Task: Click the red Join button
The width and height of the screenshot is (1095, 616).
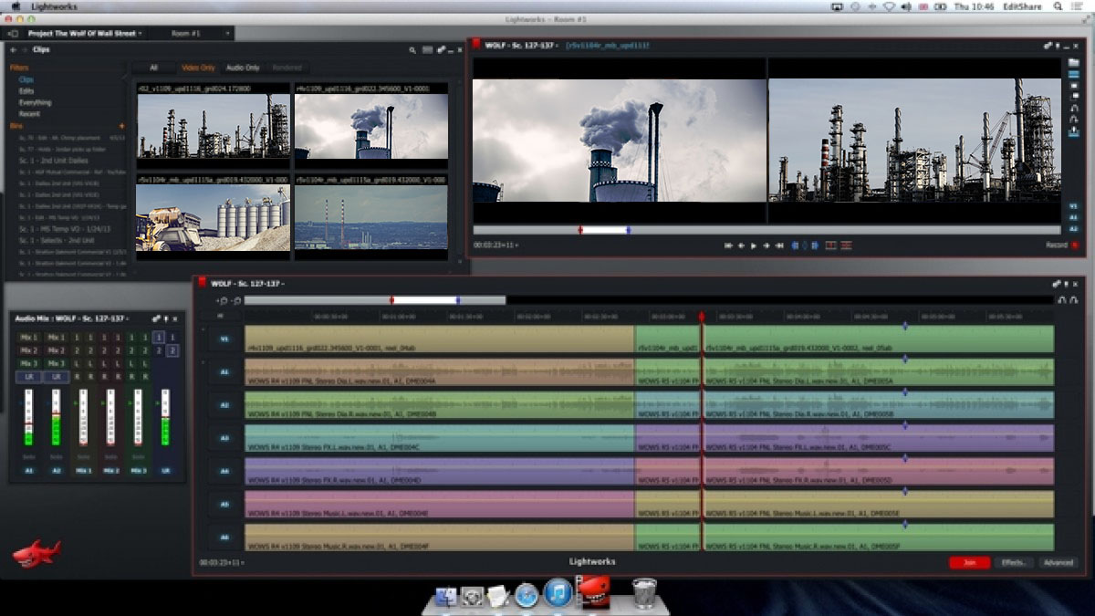Action: 969,562
